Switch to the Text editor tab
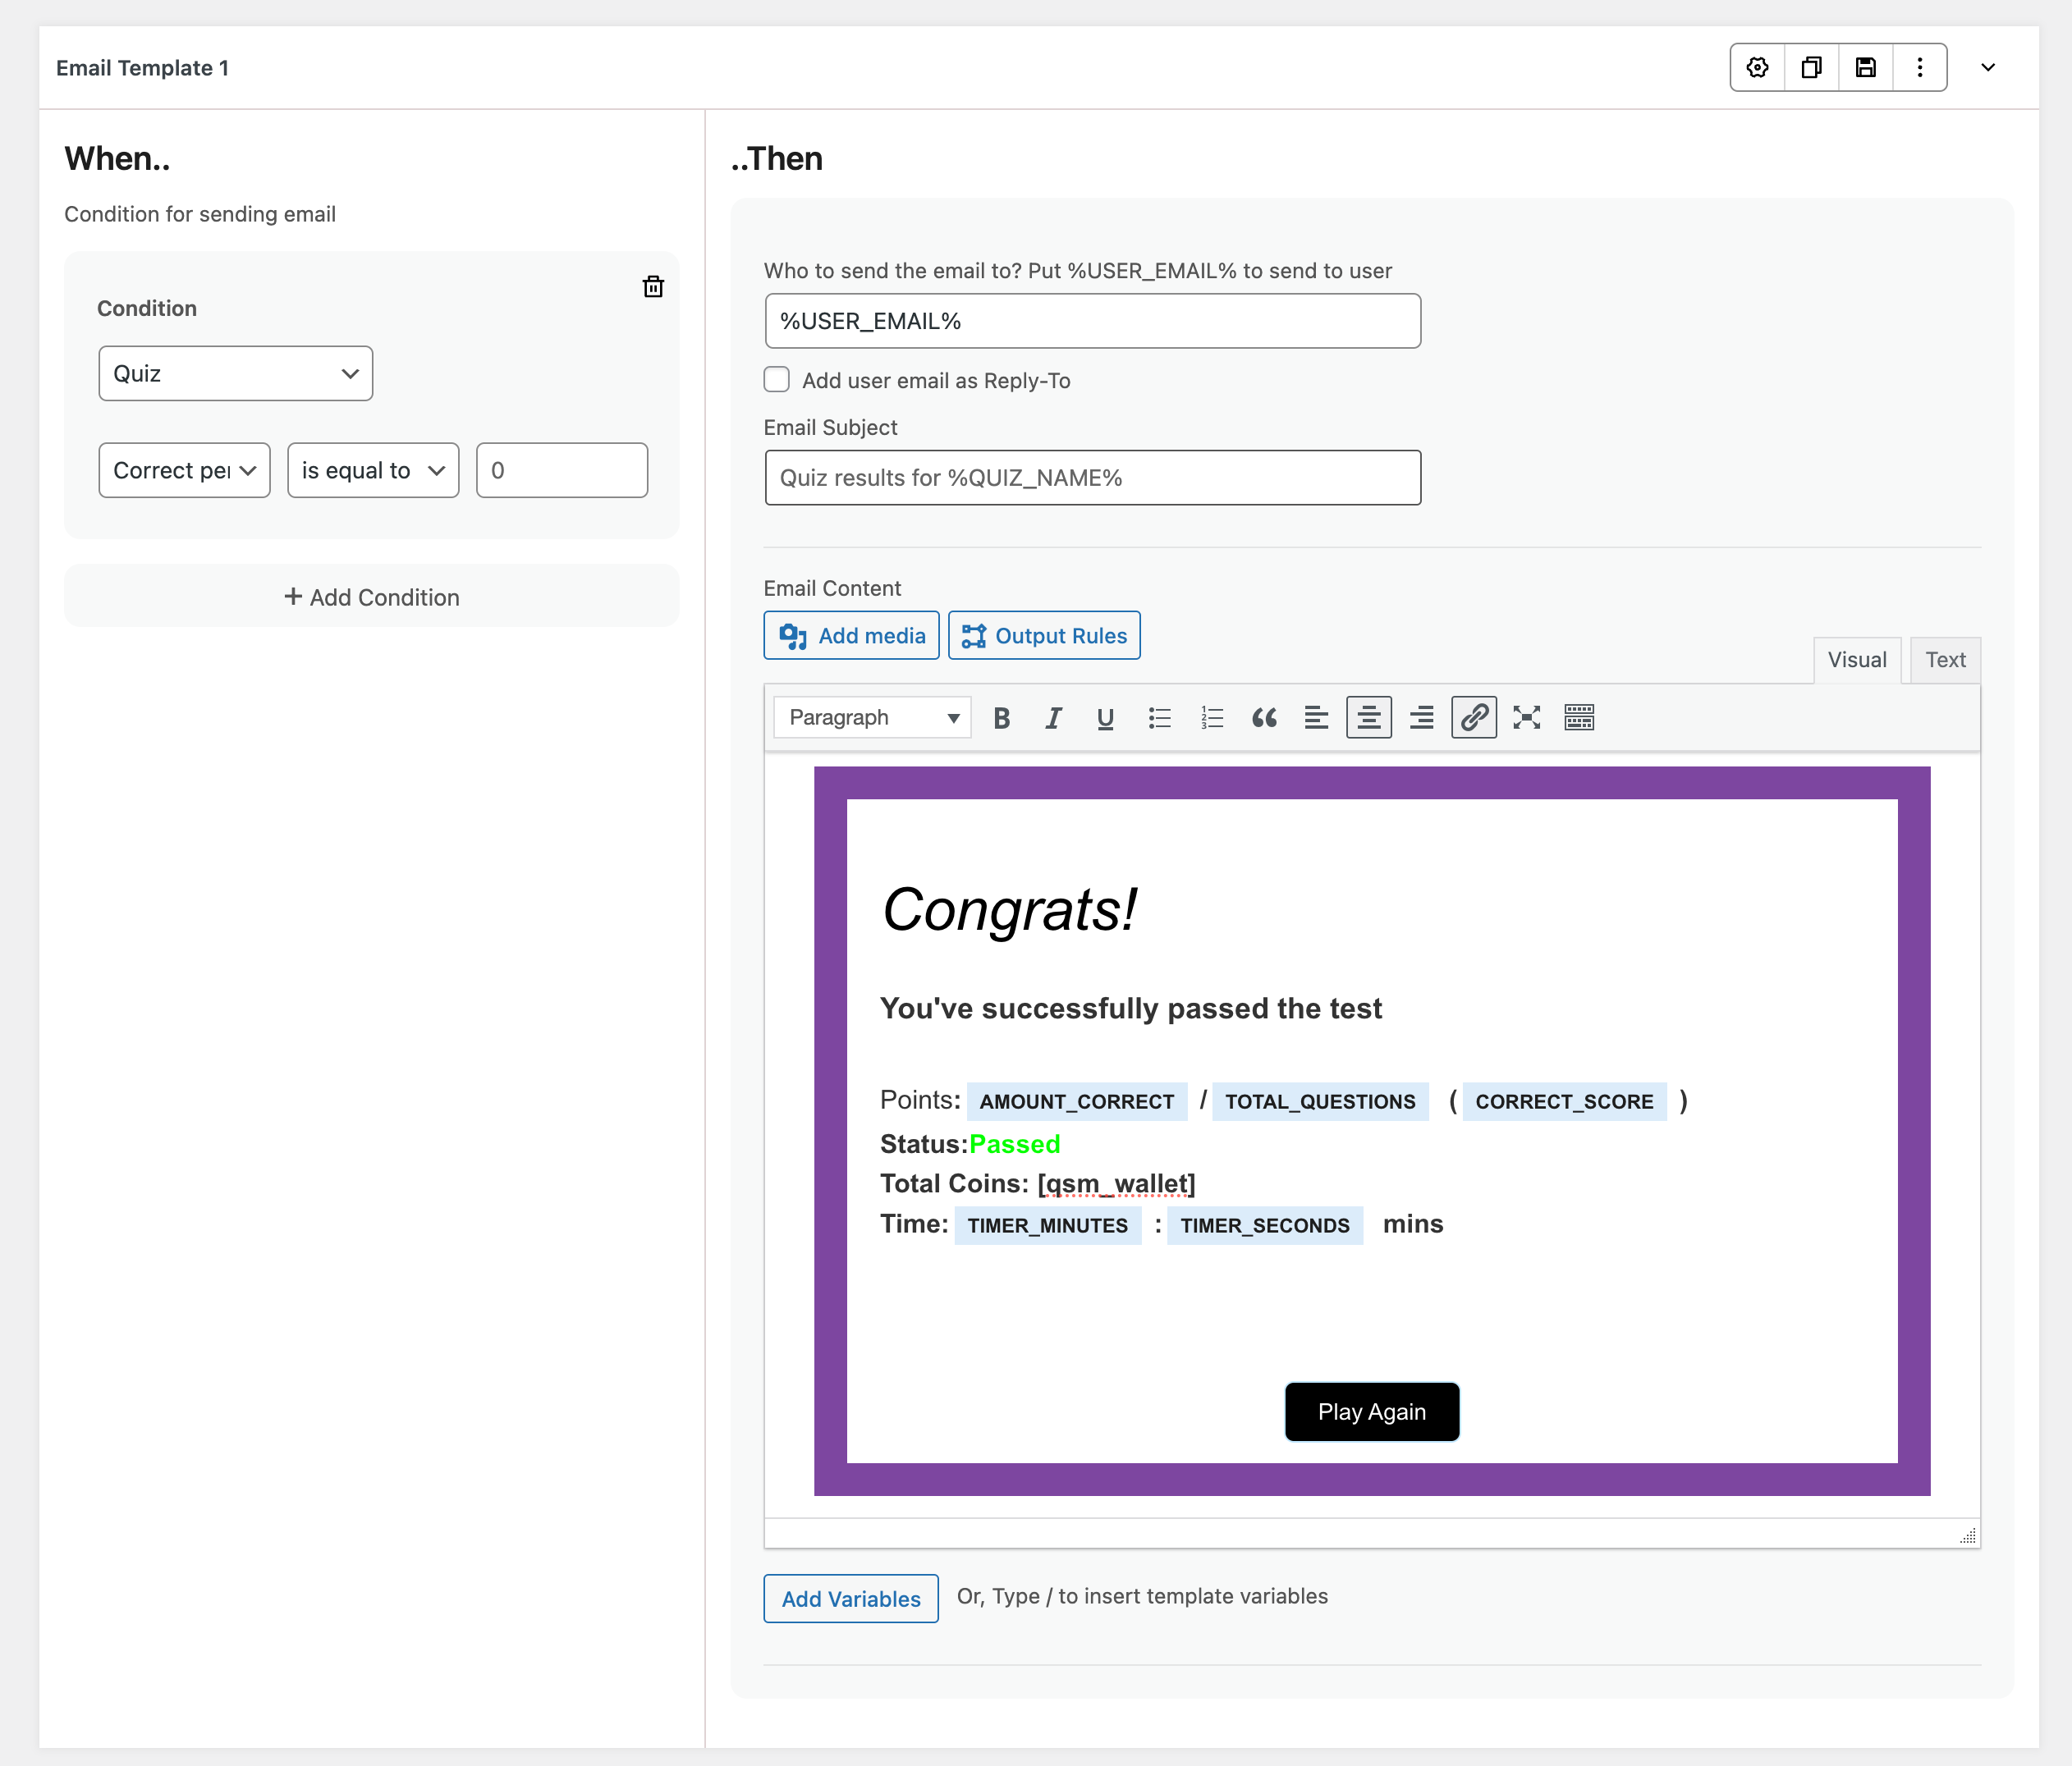Viewport: 2072px width, 1766px height. (x=1945, y=660)
